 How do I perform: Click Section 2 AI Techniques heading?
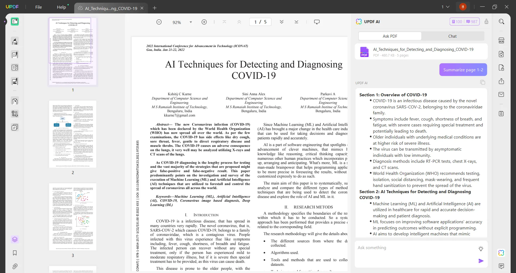coord(415,194)
